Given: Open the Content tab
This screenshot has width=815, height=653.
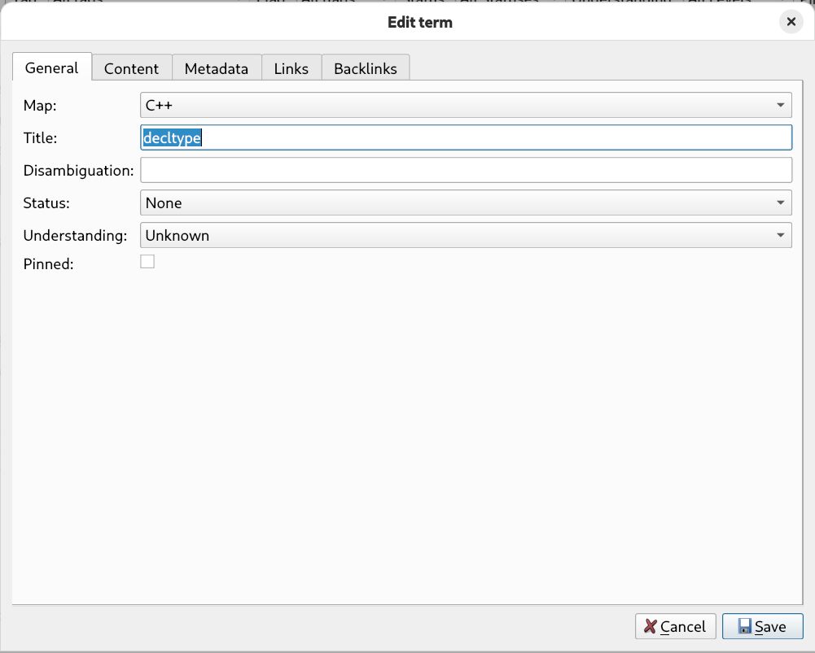Looking at the screenshot, I should (x=132, y=68).
